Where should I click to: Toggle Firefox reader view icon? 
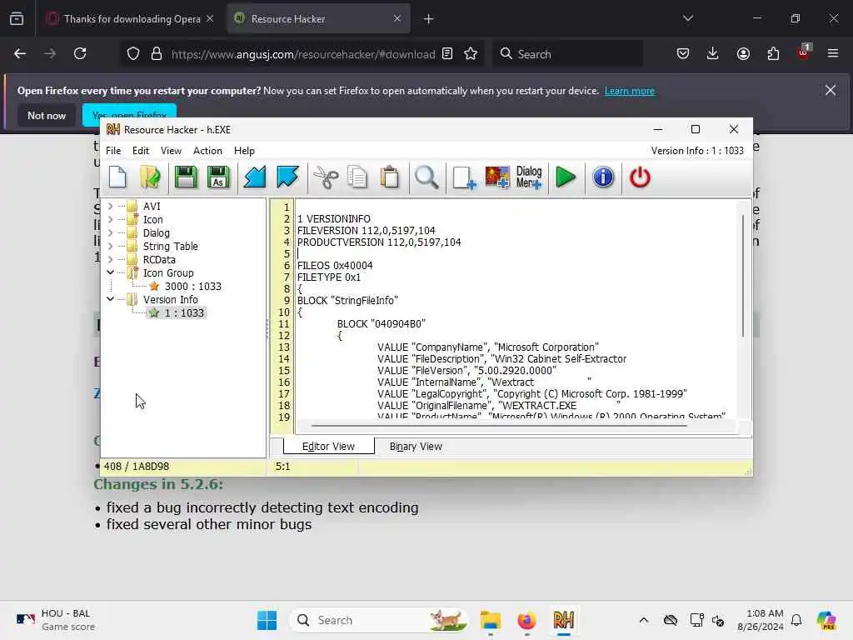447,53
